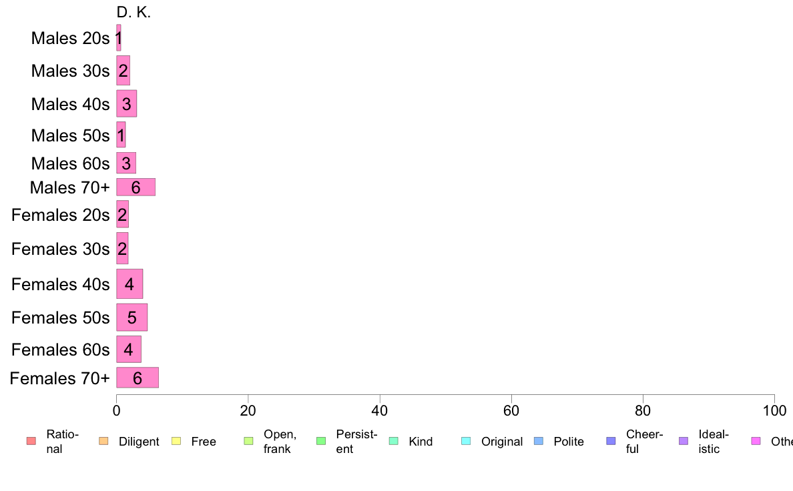Click the Males 70+ bar
The height and width of the screenshot is (491, 793).
[136, 187]
